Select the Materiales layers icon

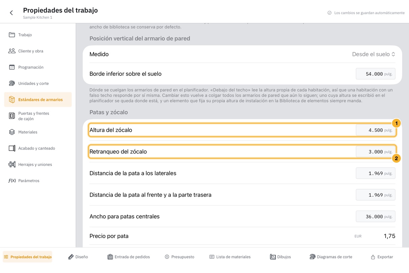click(x=12, y=132)
